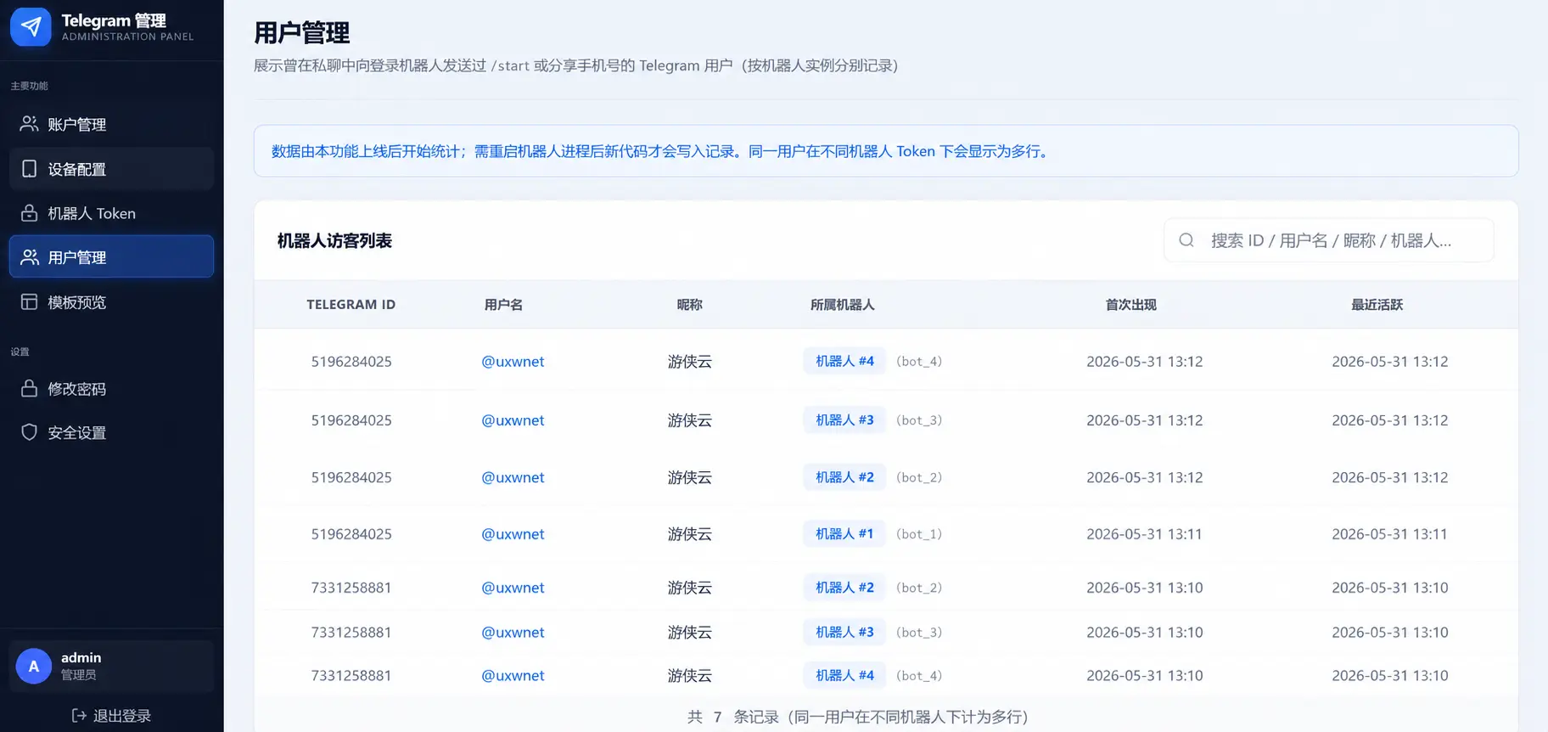Click the 模板预览 layout icon
The height and width of the screenshot is (732, 1548).
coord(29,302)
